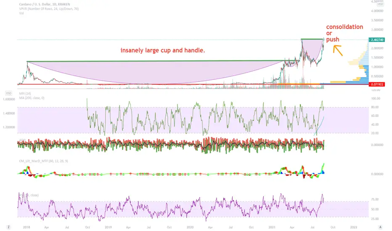Click the 2021 label on the time axis
Viewport: 392px width, 231px height.
point(272,227)
